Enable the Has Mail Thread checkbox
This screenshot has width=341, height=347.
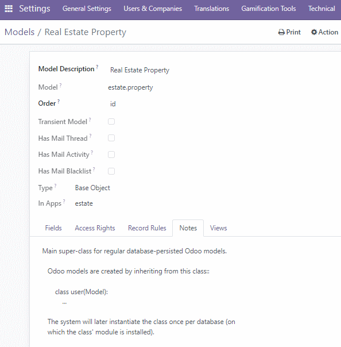pos(111,138)
